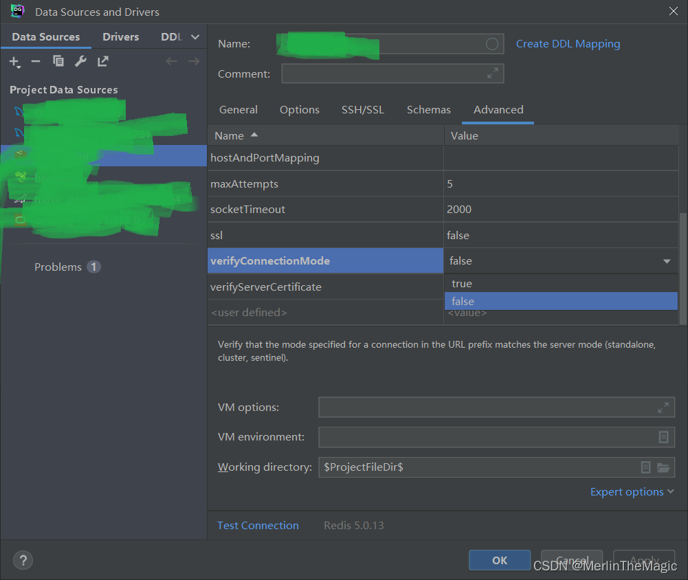The image size is (688, 580).
Task: Expand the Expert options section
Action: 632,491
